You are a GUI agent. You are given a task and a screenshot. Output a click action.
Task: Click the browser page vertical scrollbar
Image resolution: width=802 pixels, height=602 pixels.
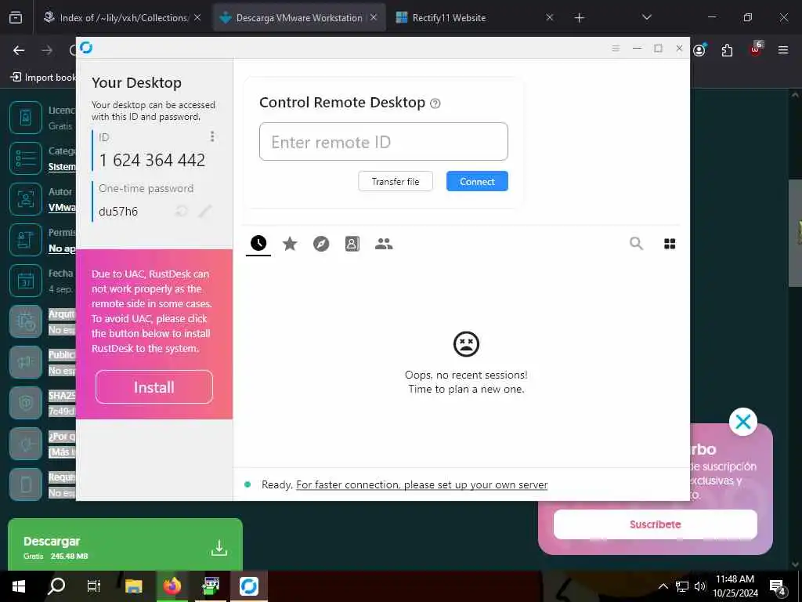point(795,233)
